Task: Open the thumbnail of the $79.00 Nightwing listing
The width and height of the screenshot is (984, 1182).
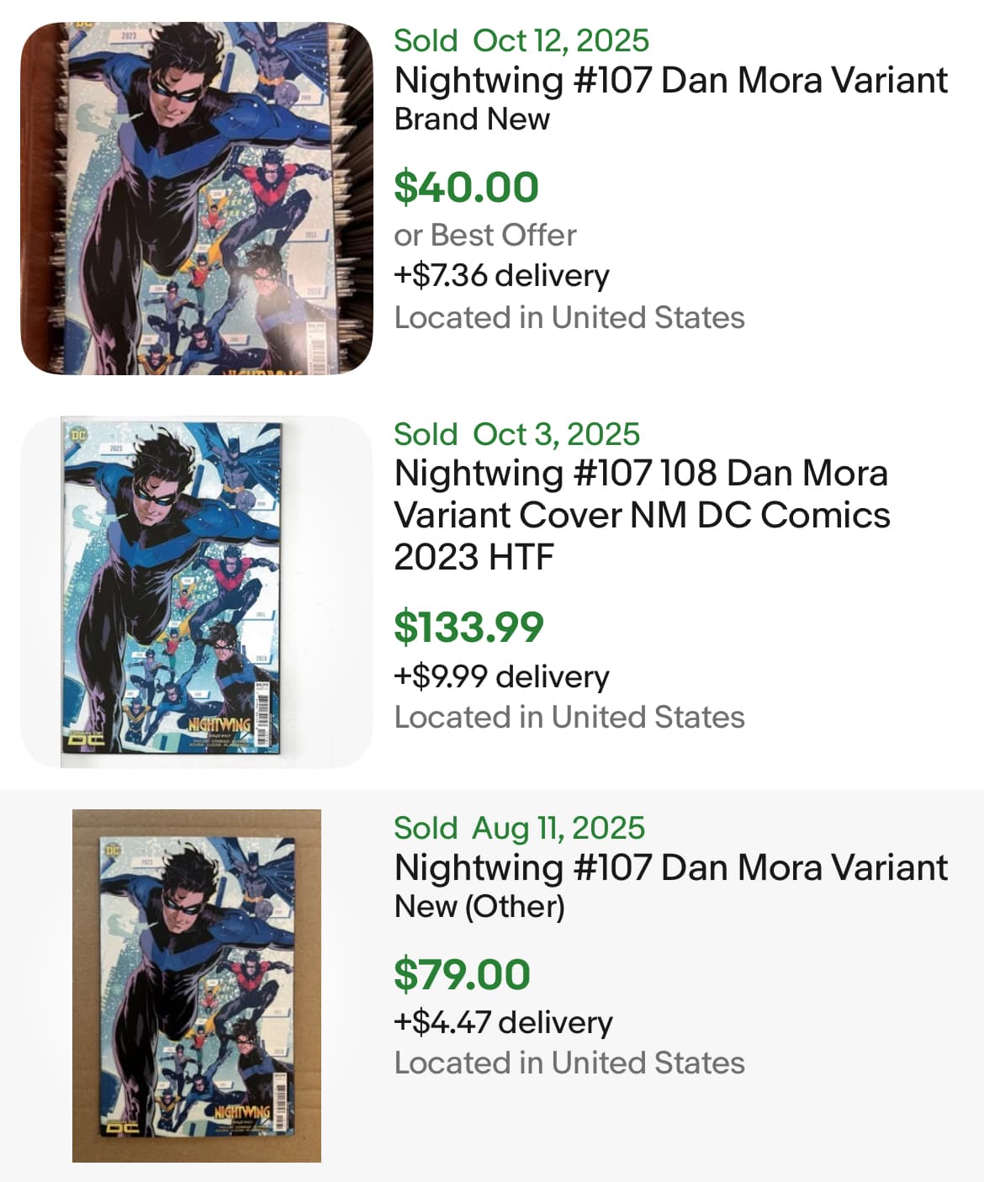Action: point(196,985)
